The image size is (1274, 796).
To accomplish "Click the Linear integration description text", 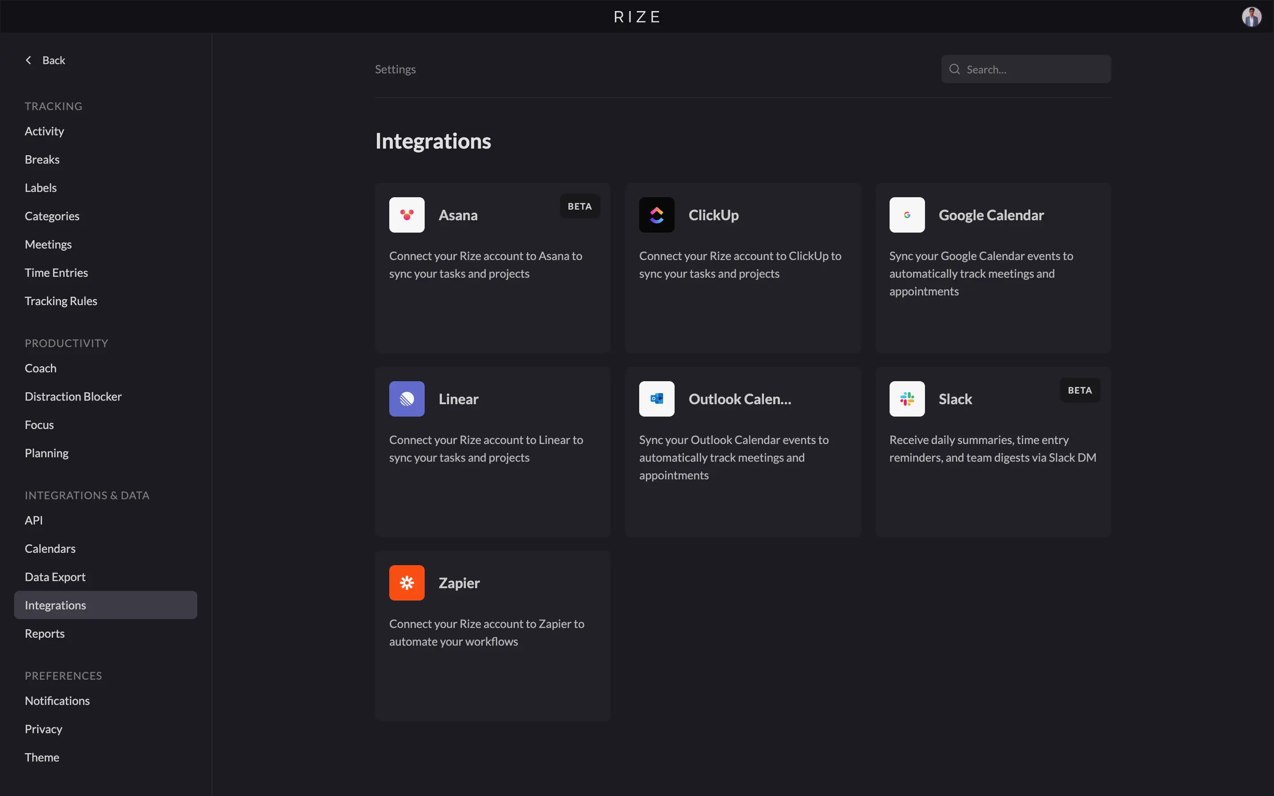I will click(x=486, y=448).
